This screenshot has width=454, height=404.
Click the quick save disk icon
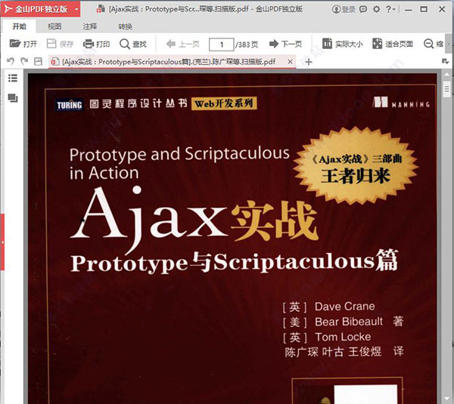(39, 61)
